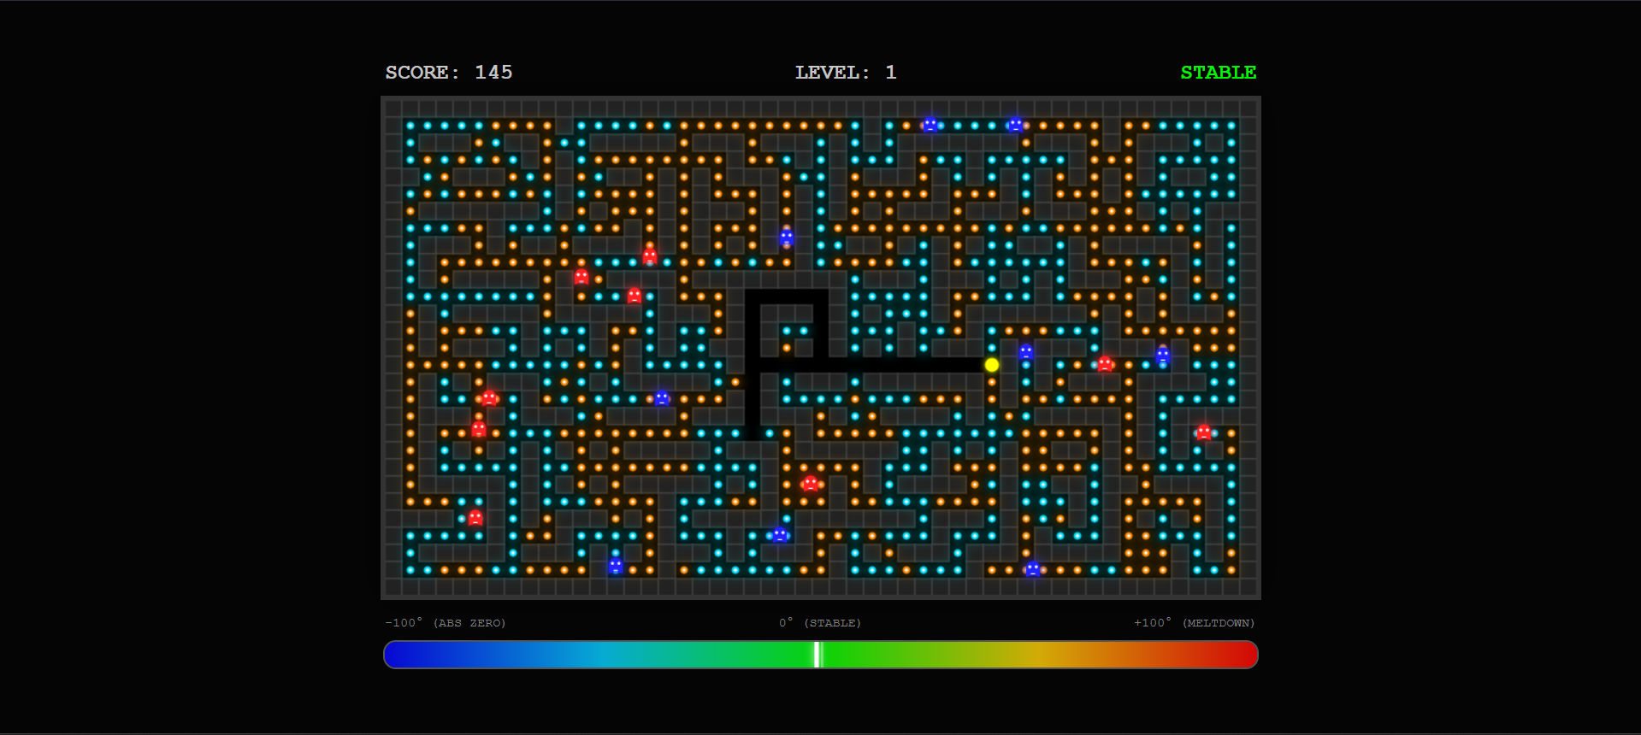The image size is (1641, 735).
Task: Click the rightmost blue ghost in the maze
Action: (x=1163, y=355)
